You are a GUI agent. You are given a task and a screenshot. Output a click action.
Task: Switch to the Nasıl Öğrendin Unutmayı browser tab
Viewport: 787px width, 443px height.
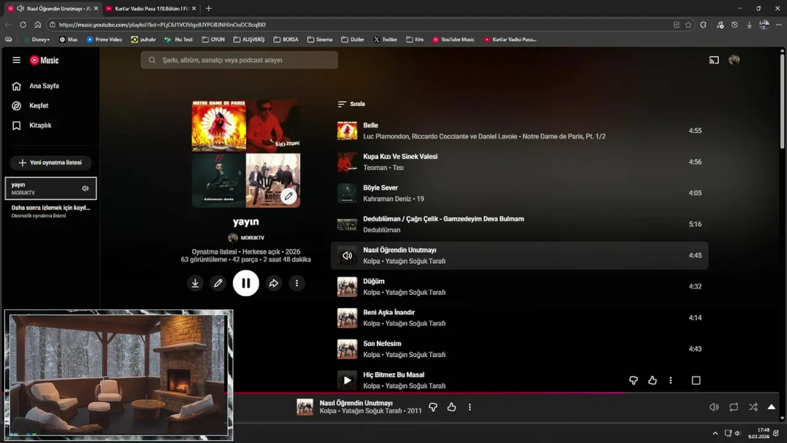[x=53, y=9]
